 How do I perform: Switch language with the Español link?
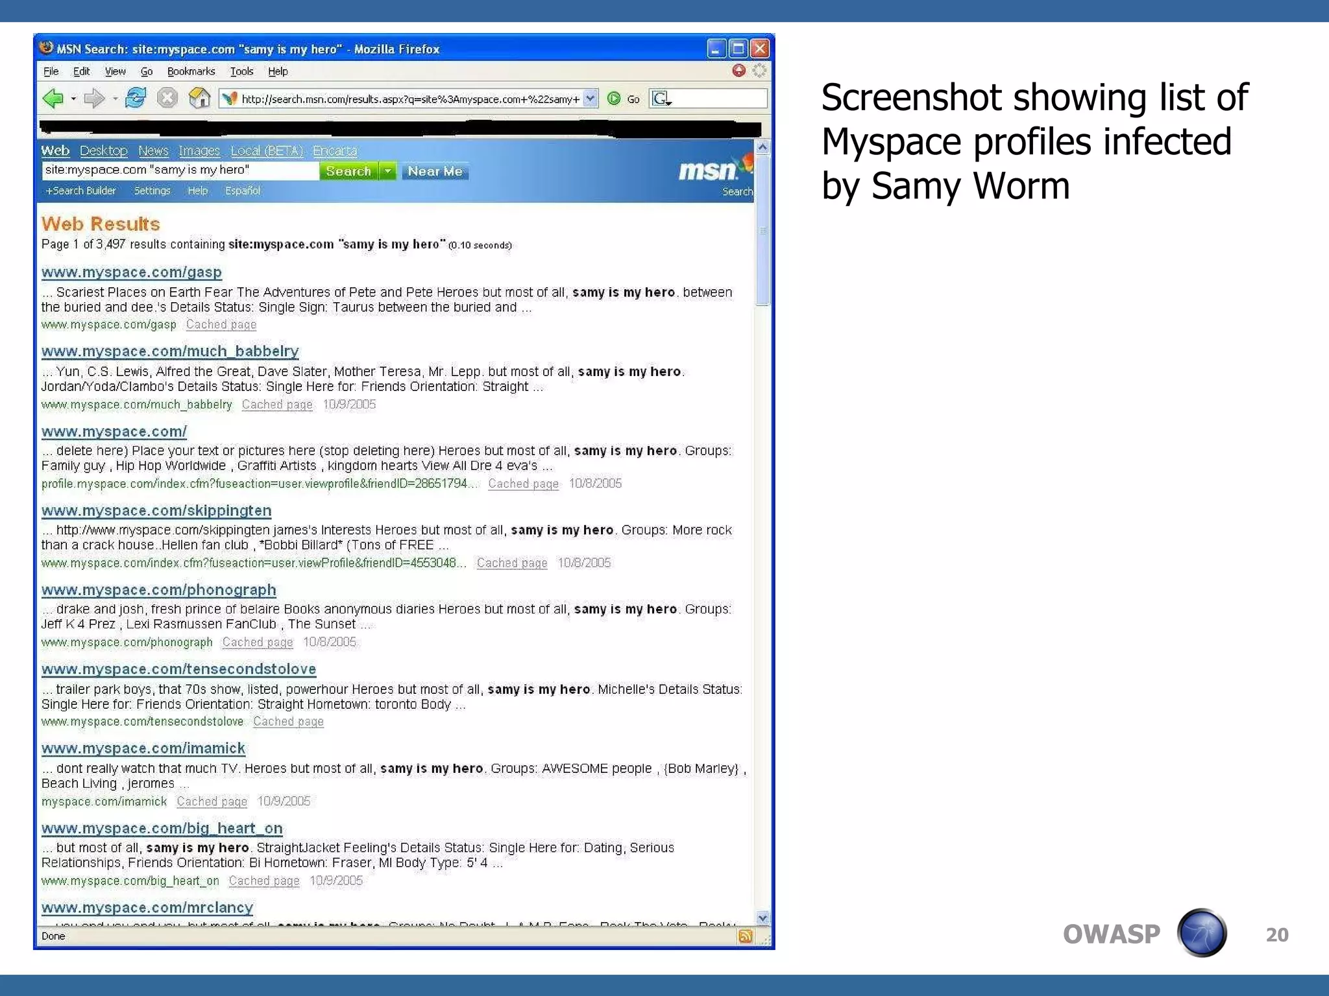click(243, 191)
